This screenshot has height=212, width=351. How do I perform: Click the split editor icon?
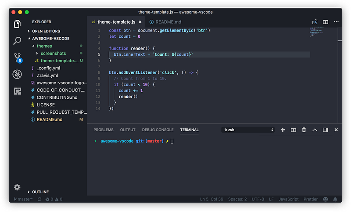[x=326, y=22]
